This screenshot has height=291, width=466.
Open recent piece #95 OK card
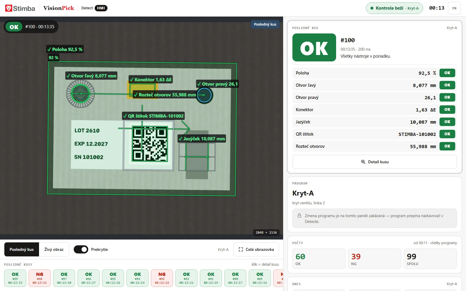[x=113, y=278]
